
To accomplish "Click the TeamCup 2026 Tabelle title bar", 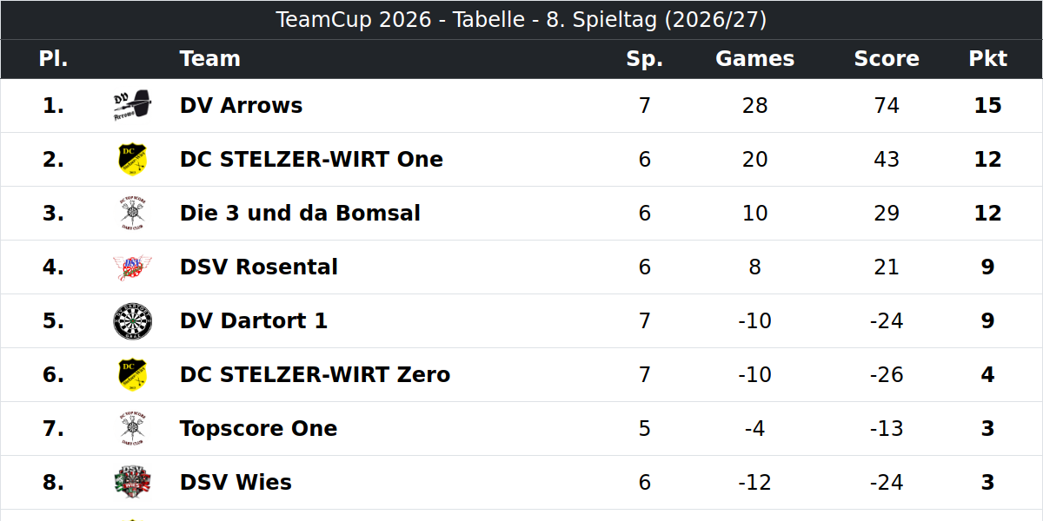I will (521, 20).
